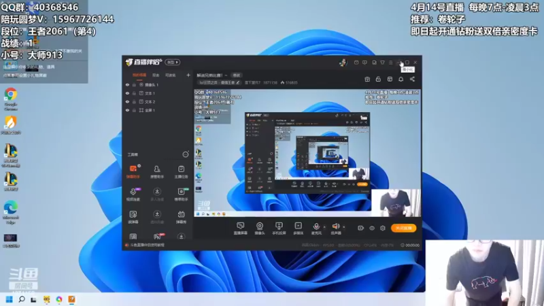Open the 房管助手 tool
The height and width of the screenshot is (306, 544).
pyautogui.click(x=157, y=172)
